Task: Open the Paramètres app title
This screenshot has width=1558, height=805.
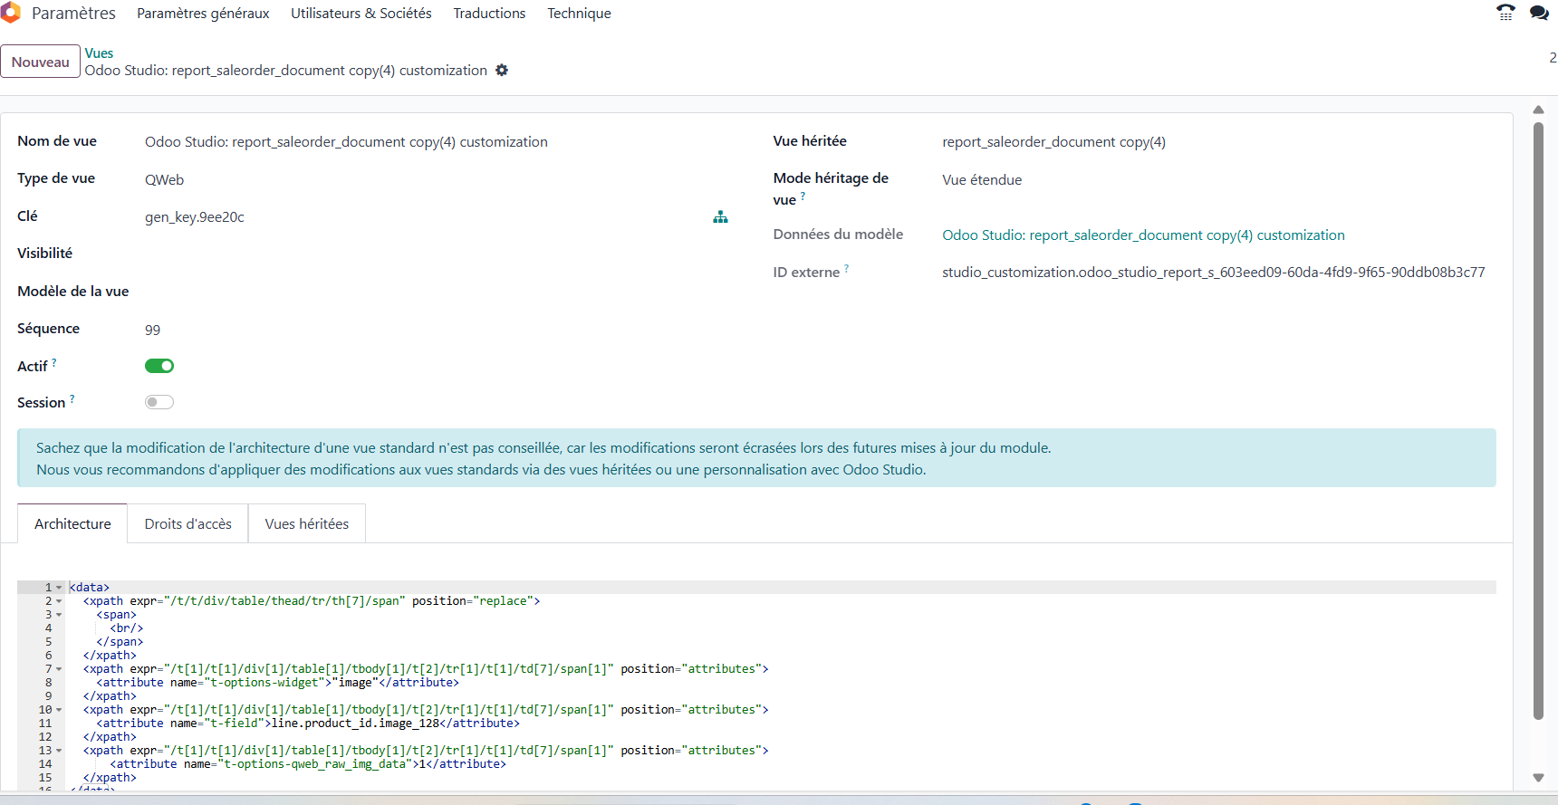Action: [x=73, y=14]
